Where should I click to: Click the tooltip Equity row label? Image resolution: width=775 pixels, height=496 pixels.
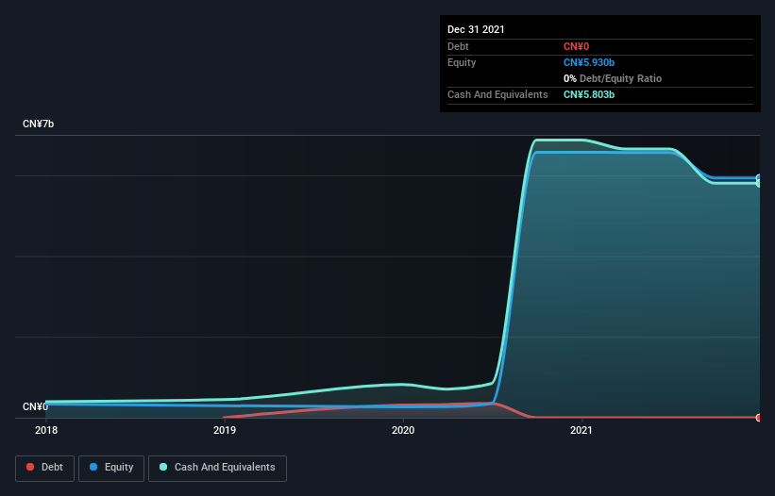(462, 62)
